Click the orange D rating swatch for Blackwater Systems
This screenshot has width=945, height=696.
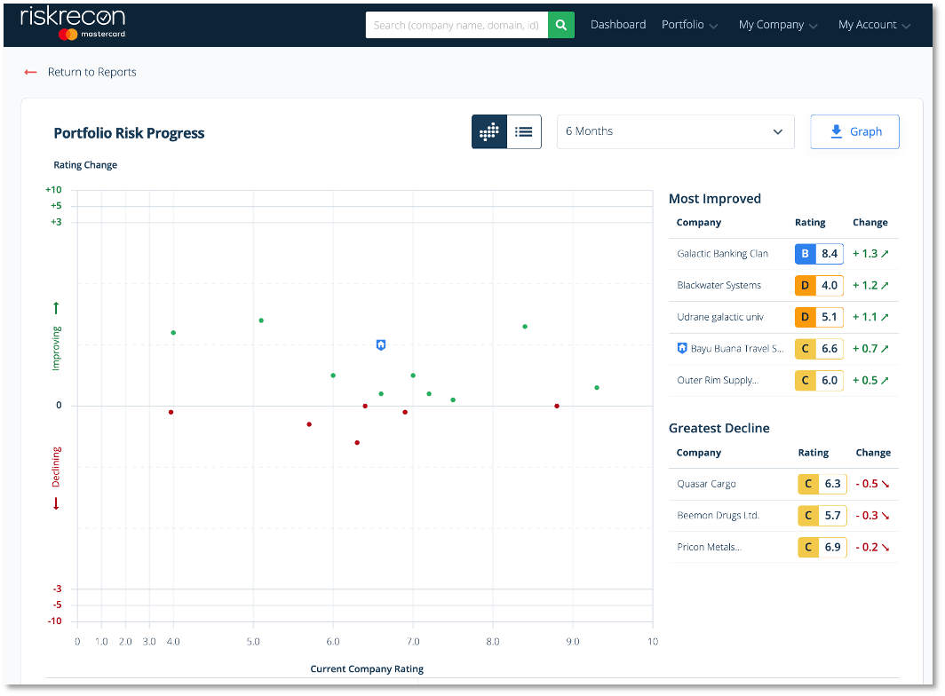pyautogui.click(x=805, y=285)
